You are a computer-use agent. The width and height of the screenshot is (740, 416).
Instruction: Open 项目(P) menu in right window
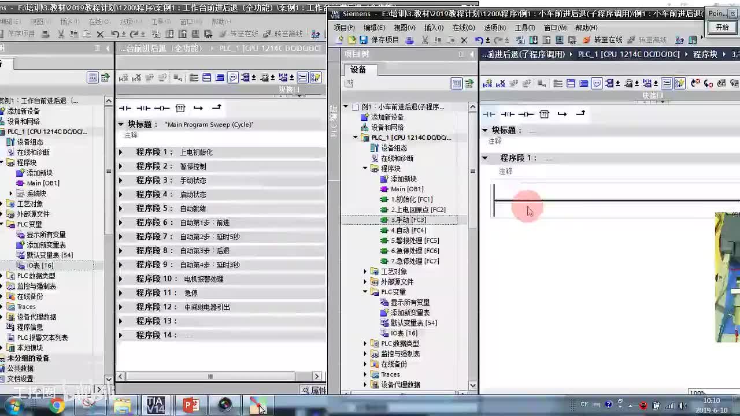(x=344, y=27)
